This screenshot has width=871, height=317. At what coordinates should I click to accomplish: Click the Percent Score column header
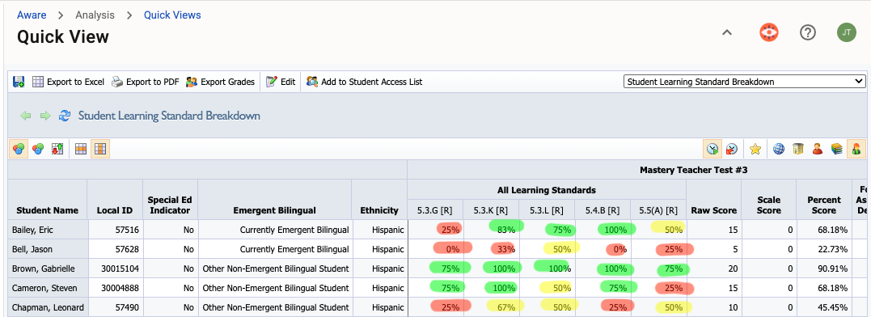coord(824,205)
